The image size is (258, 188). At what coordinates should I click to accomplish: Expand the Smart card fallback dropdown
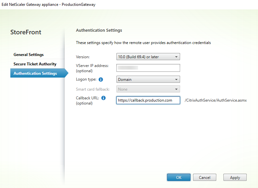click(148, 89)
